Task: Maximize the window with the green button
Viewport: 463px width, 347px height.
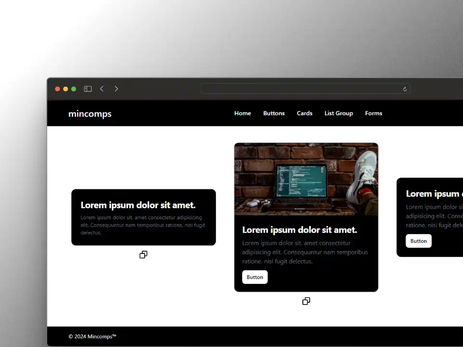Action: tap(74, 89)
